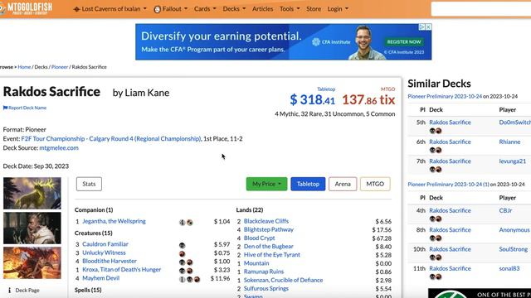531x298 pixels.
Task: Click Register Now in the CFA ad
Action: [404, 42]
